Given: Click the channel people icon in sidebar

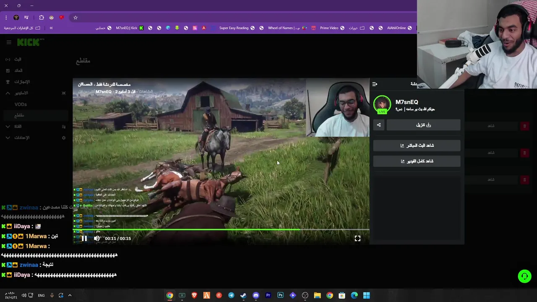Looking at the screenshot, I should (64, 126).
